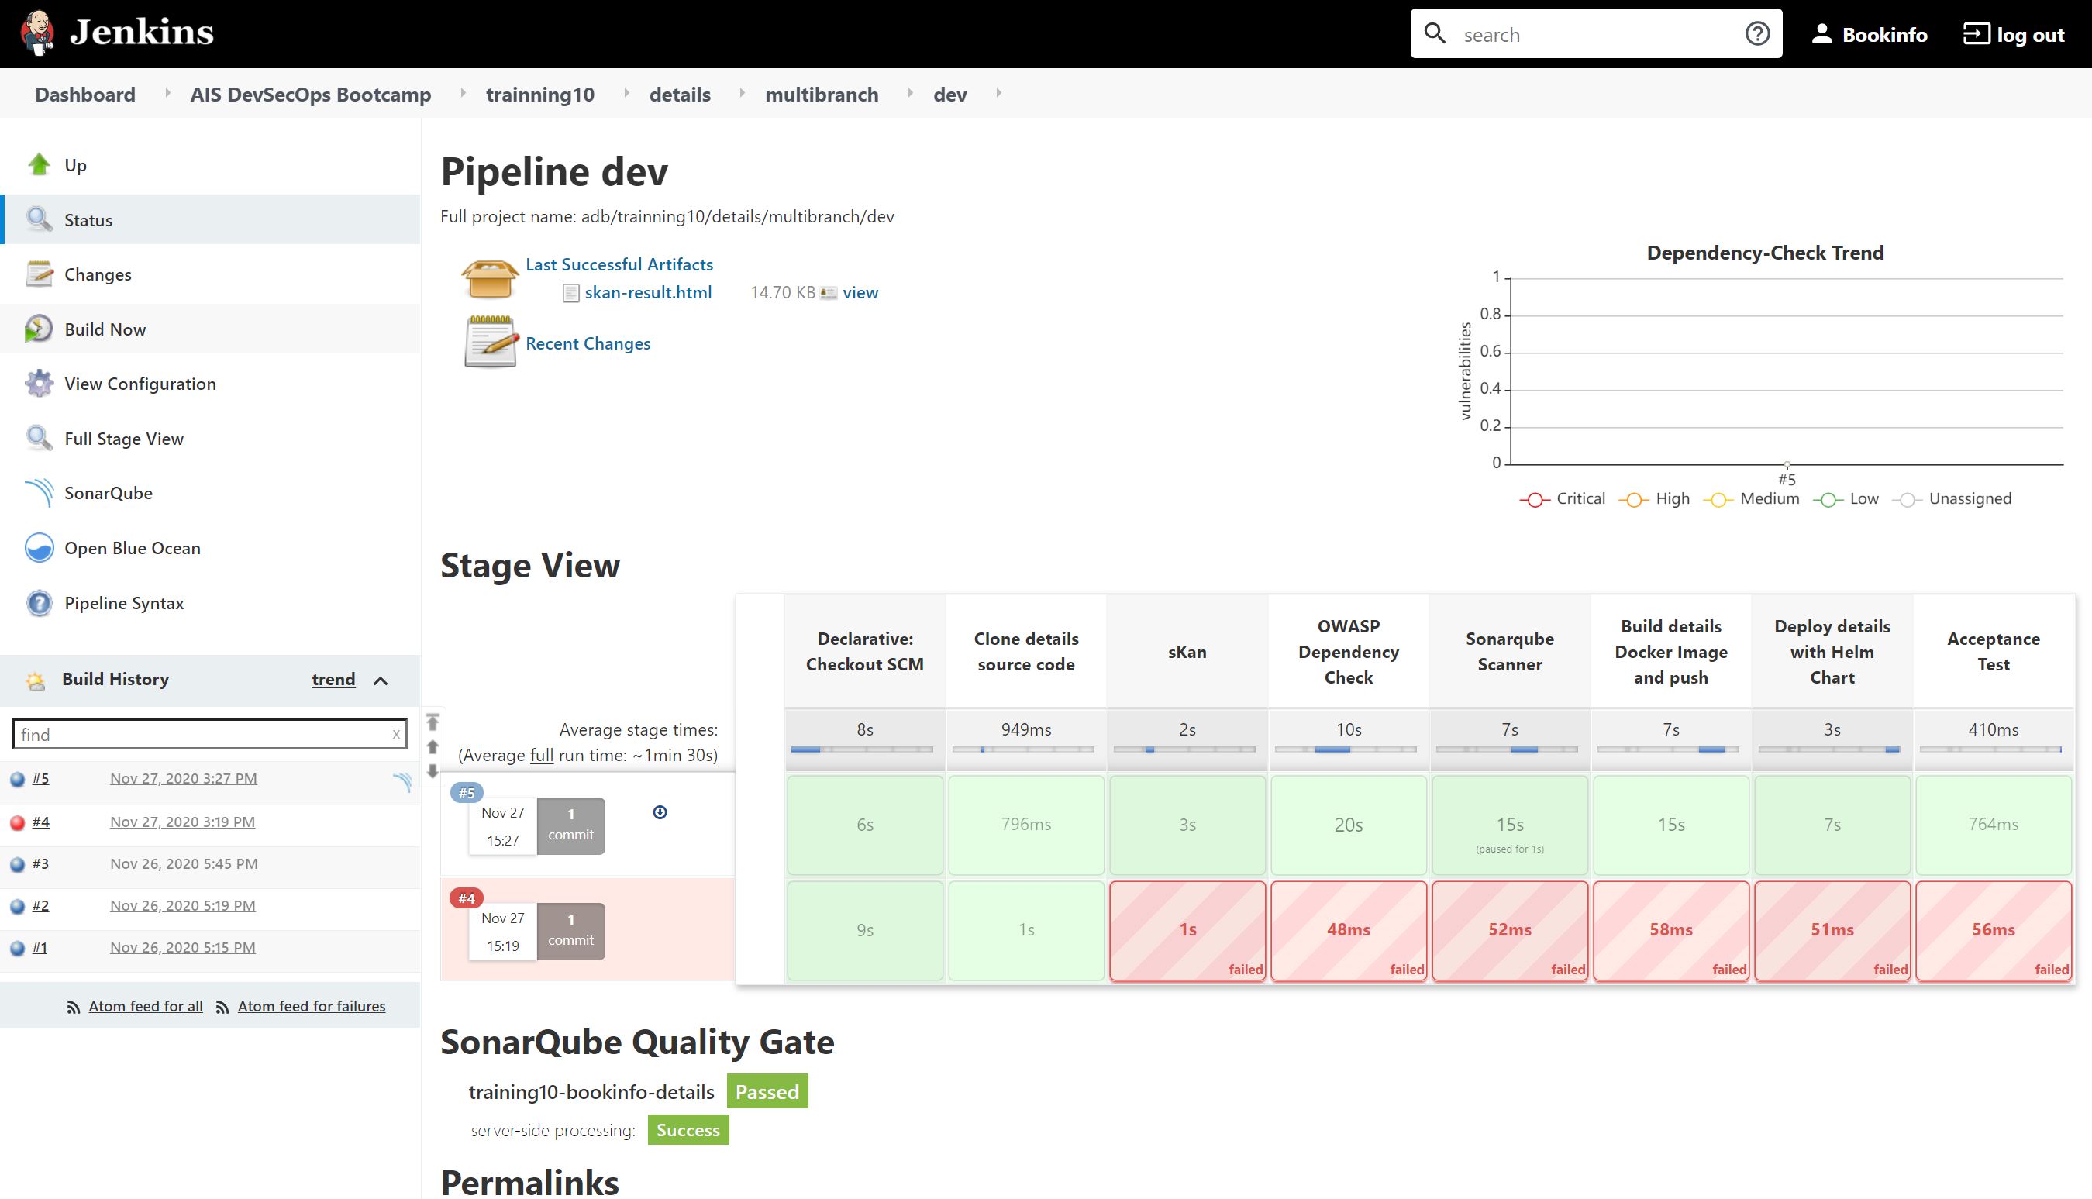Viewport: 2092px width, 1199px height.
Task: Launch Open Blue Ocean from sidebar
Action: click(39, 548)
